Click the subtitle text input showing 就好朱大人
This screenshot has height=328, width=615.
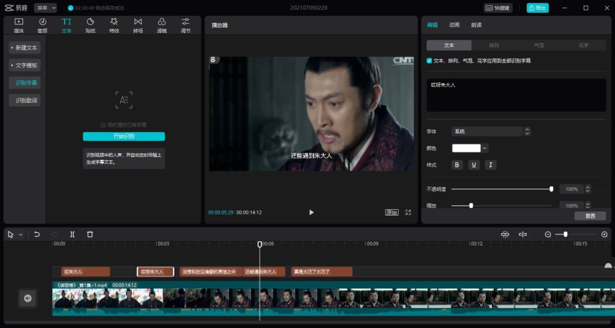pyautogui.click(x=515, y=94)
